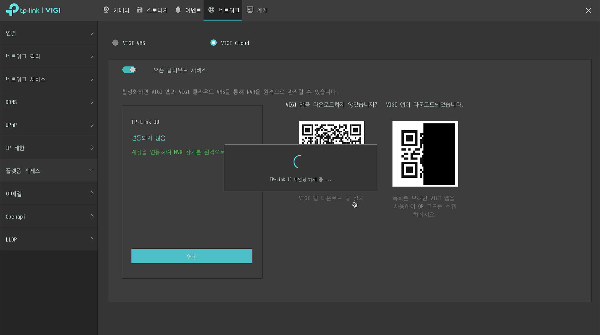The height and width of the screenshot is (335, 600).
Task: Open the 이벤트 tab
Action: point(193,10)
